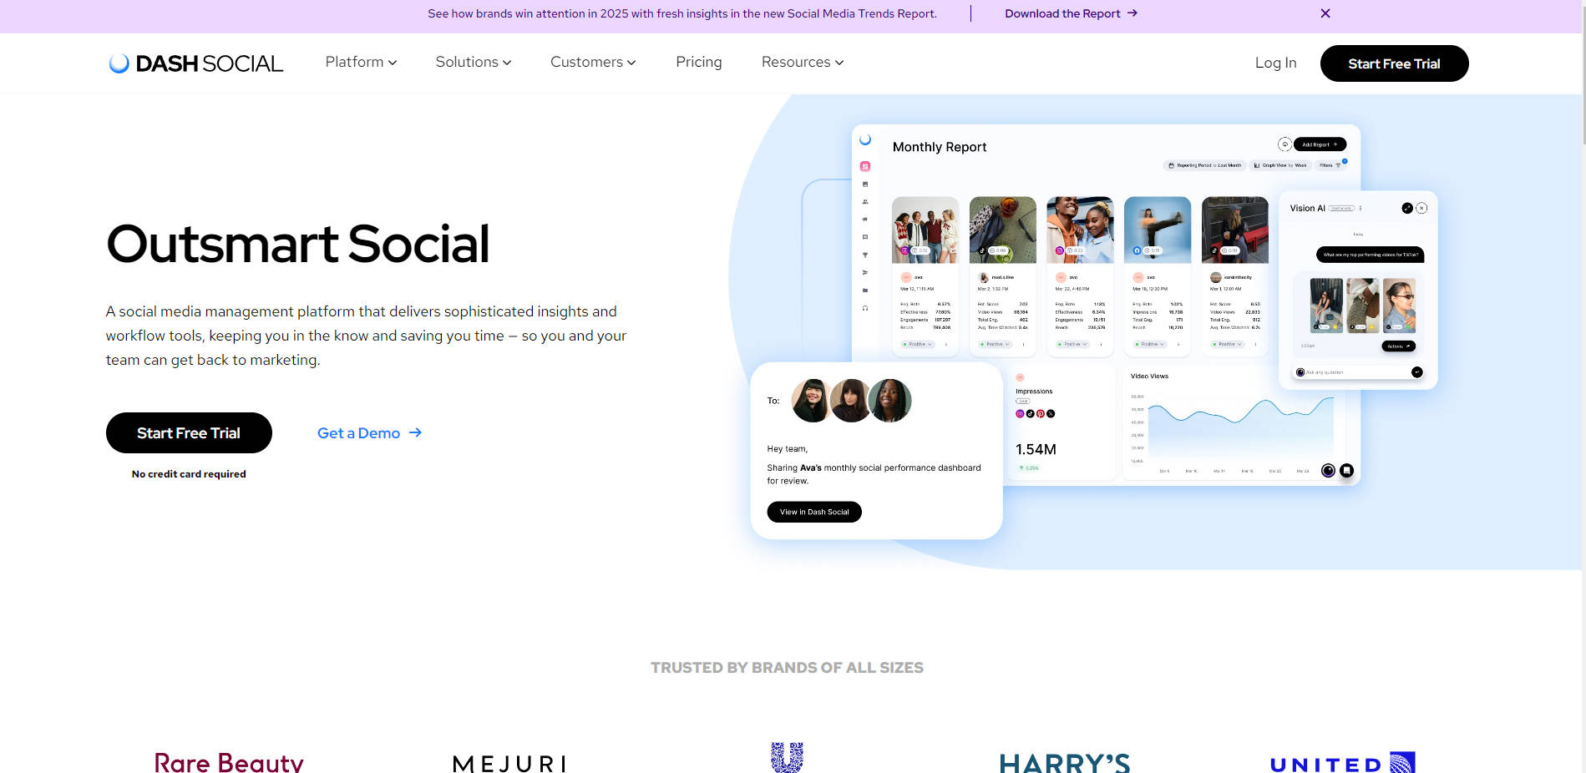The height and width of the screenshot is (773, 1586).
Task: Expand the Resources dropdown menu
Action: (803, 62)
